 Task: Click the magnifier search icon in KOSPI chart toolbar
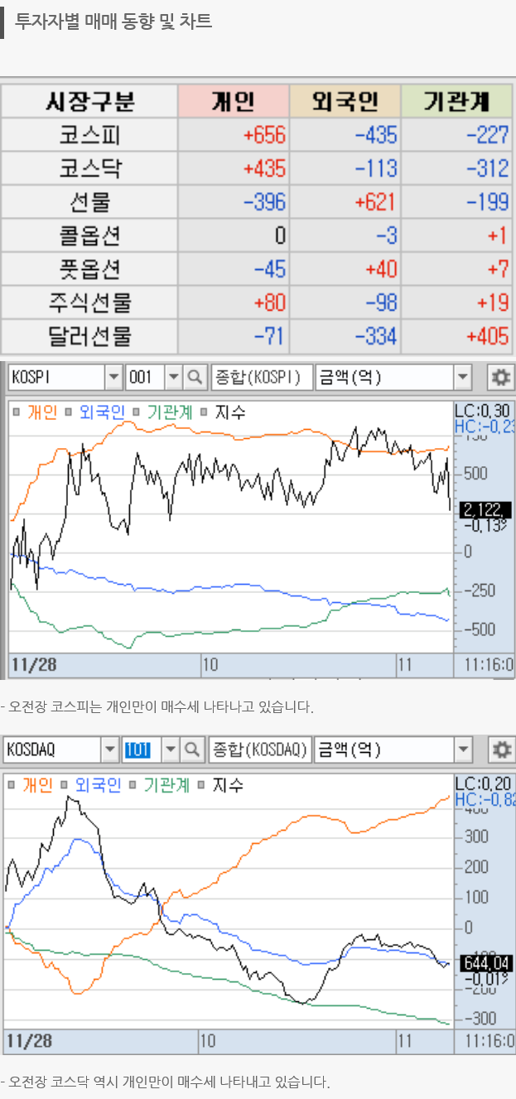point(195,378)
